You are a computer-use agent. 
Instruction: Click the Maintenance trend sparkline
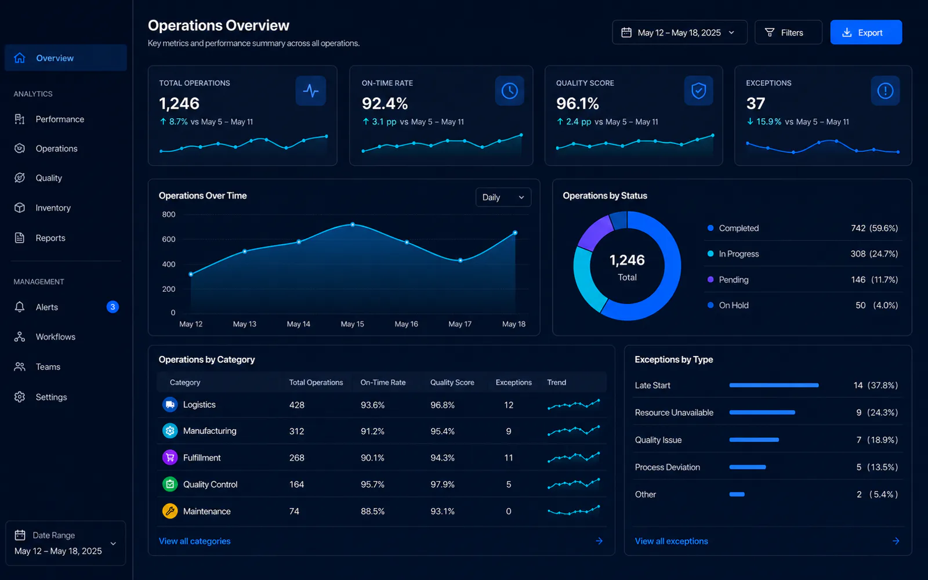(573, 510)
